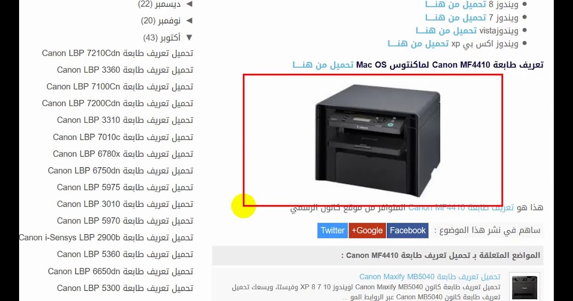Open Canon LBP 6780x driver post
The image size is (573, 301).
[x=123, y=154]
